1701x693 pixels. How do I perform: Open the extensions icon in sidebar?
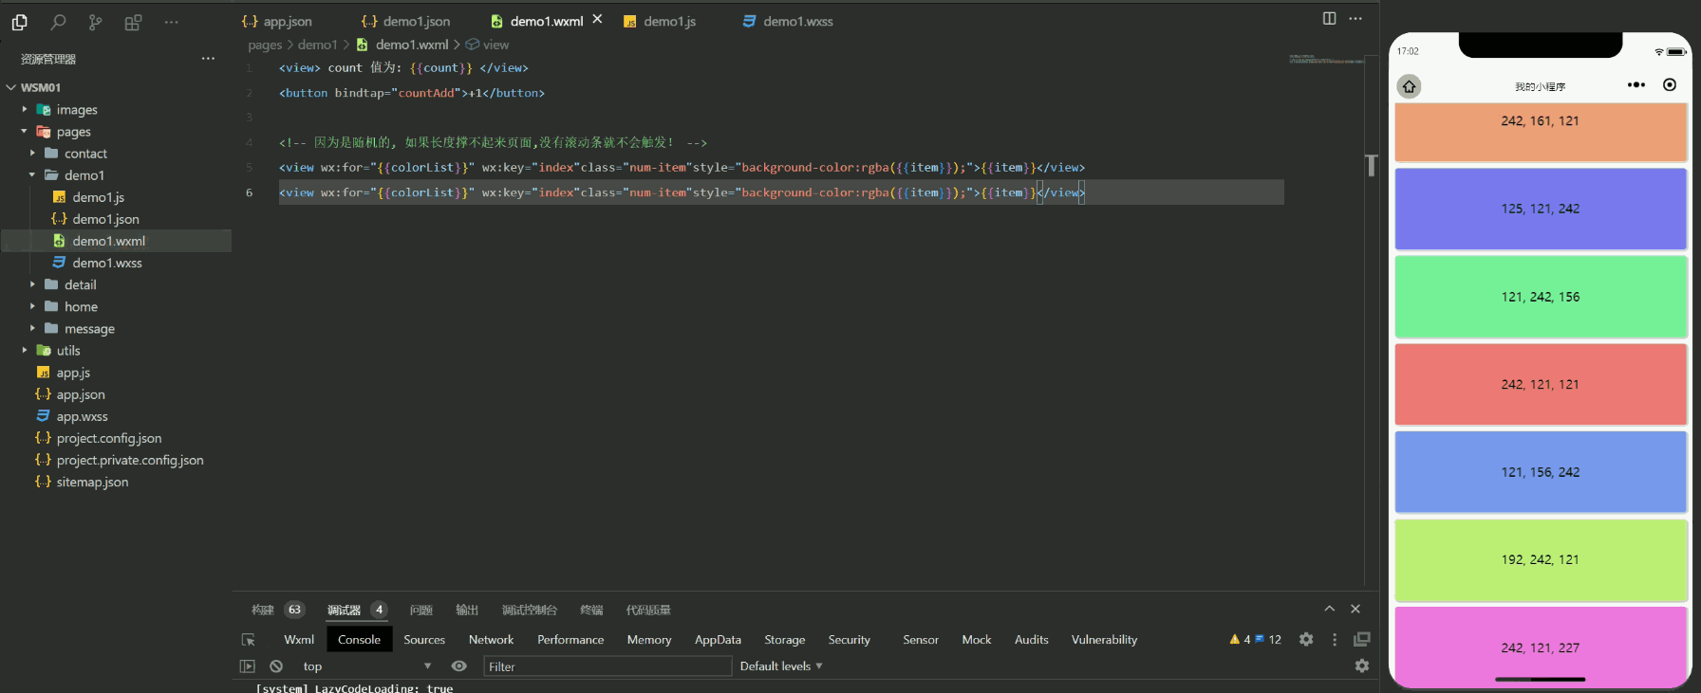pos(133,22)
